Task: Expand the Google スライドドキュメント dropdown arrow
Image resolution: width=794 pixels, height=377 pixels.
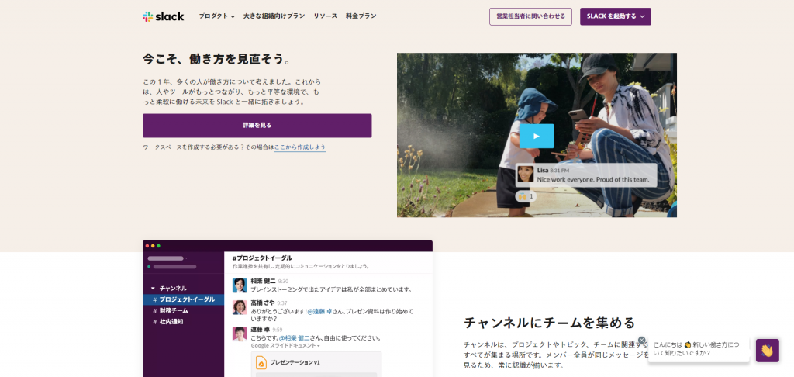Action: pos(319,346)
